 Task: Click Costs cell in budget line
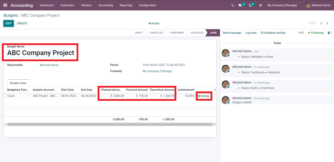point(11,96)
